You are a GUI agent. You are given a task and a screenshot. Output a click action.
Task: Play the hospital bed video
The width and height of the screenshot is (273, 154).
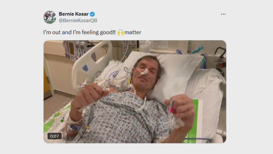point(135,91)
